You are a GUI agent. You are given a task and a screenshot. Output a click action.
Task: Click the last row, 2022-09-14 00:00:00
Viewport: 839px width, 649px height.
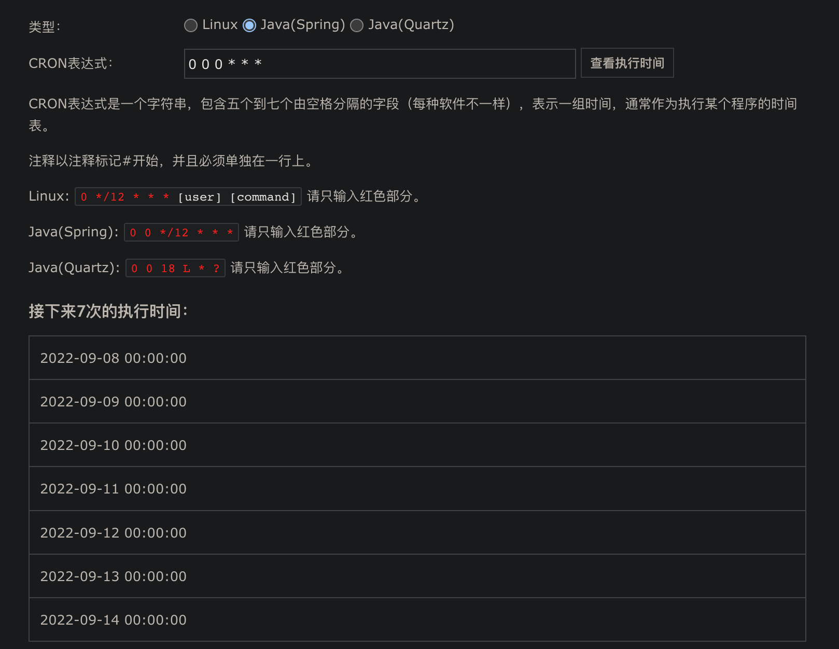tap(417, 620)
